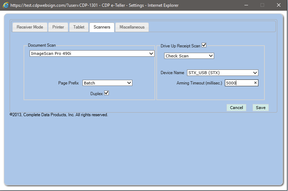This screenshot has height=191, width=288.
Task: Click the Complete Data Products copyright text
Action: point(59,115)
